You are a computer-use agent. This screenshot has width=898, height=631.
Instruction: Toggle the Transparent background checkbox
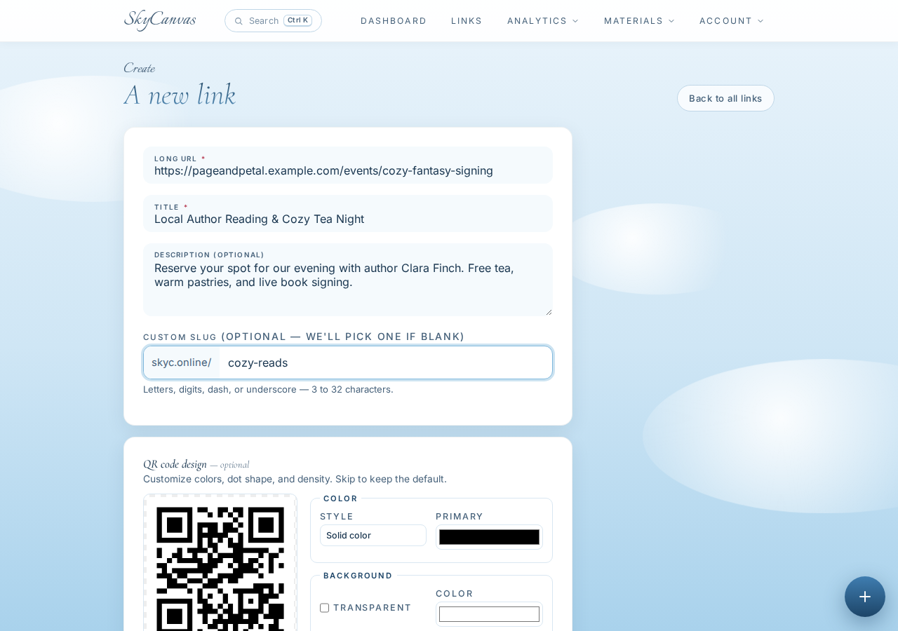coord(324,608)
